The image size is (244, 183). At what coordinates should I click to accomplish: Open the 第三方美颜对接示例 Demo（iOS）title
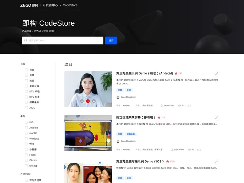click(140, 161)
